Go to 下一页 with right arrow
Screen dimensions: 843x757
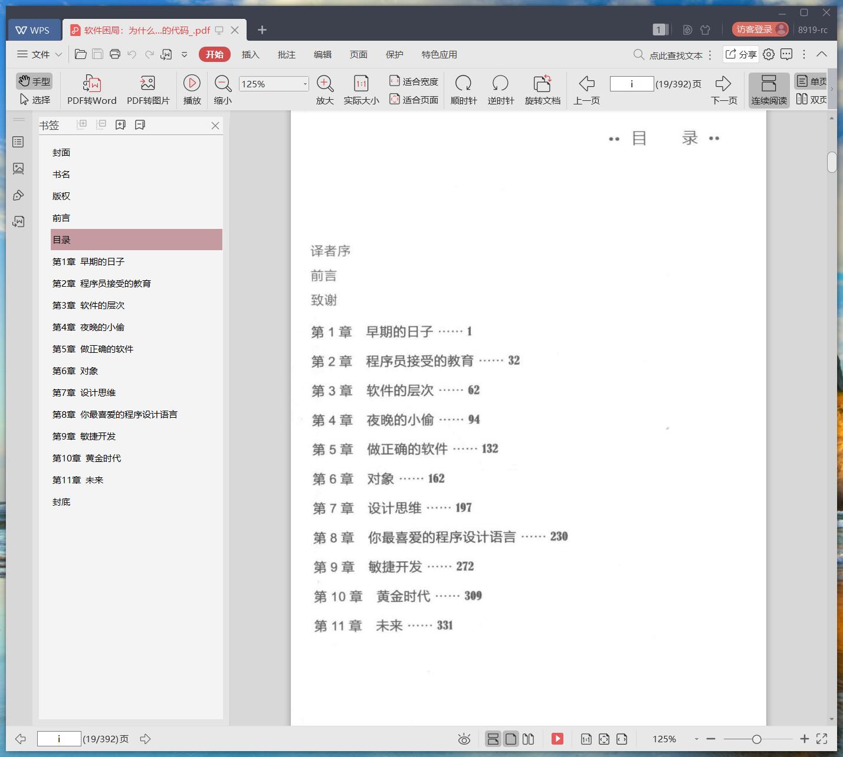pyautogui.click(x=724, y=90)
